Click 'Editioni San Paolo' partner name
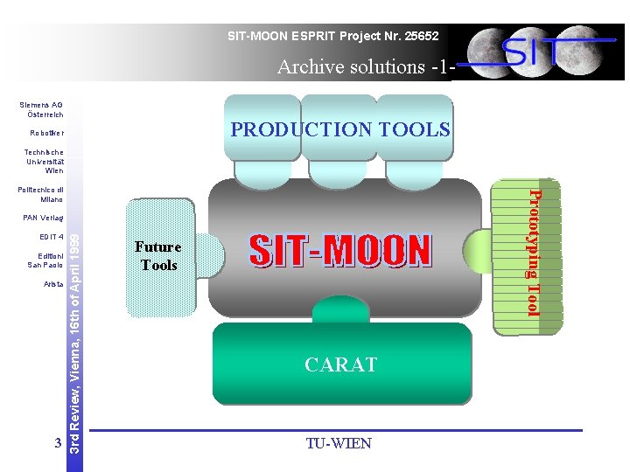Viewport: 630px width, 472px height. coord(45,260)
